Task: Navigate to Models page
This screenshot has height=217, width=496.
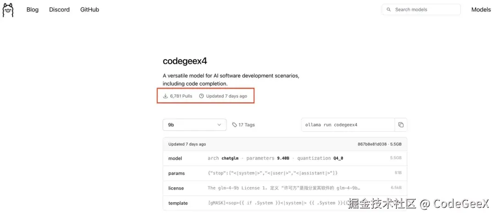Action: (x=481, y=10)
